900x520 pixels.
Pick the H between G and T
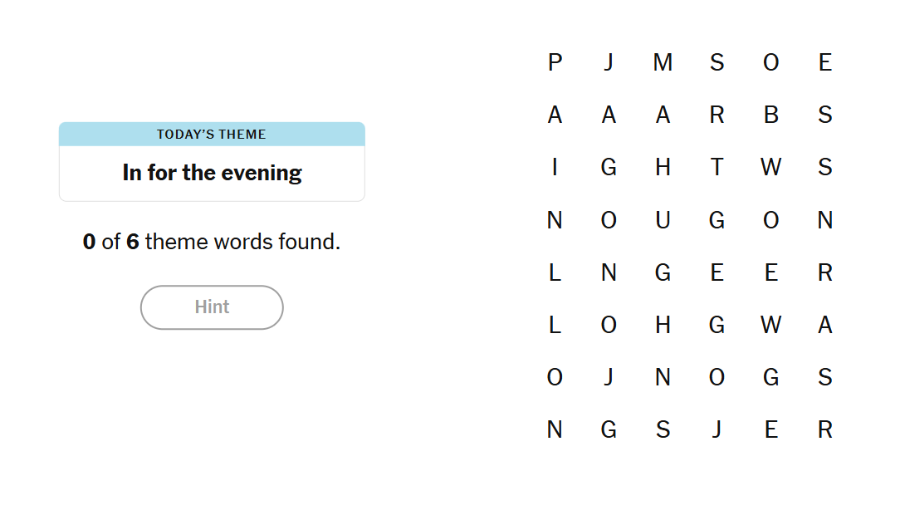(663, 168)
